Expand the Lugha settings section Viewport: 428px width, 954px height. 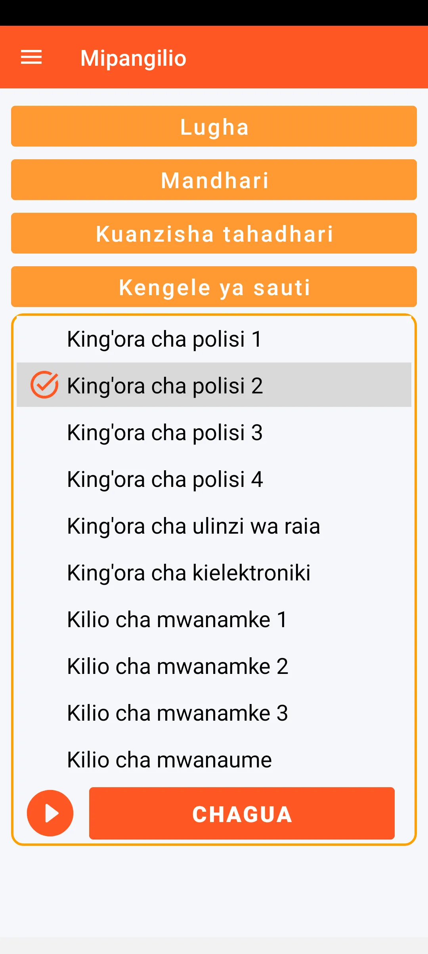click(214, 126)
